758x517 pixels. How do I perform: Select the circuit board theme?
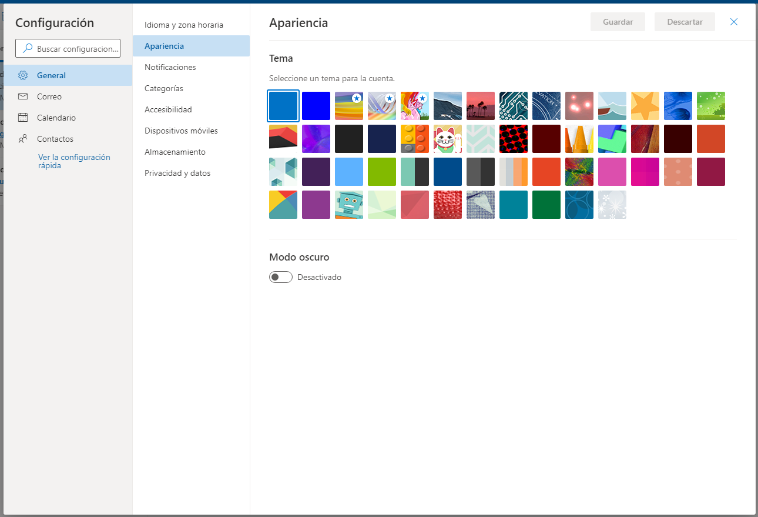[x=514, y=106]
